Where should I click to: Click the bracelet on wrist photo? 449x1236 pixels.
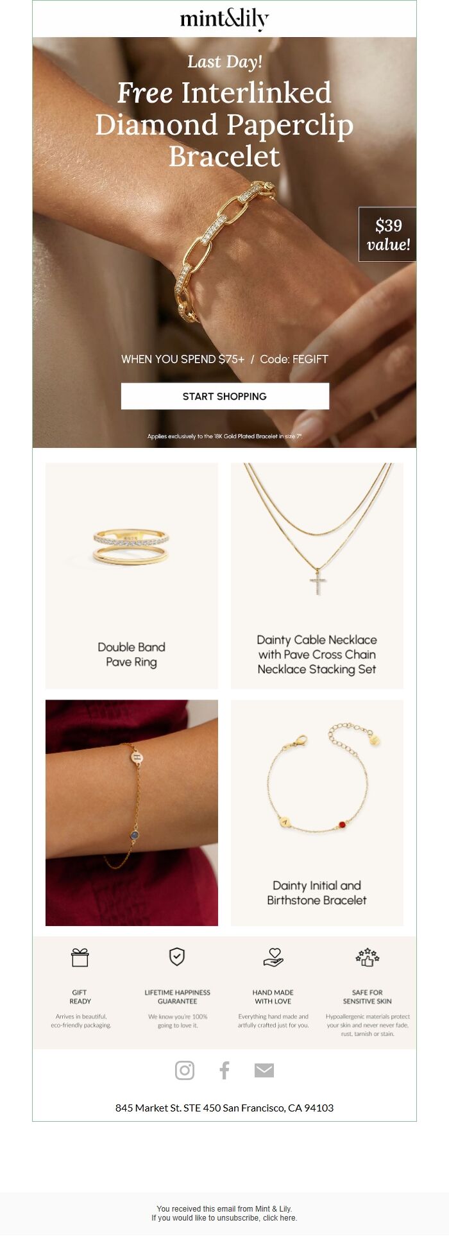pyautogui.click(x=131, y=812)
